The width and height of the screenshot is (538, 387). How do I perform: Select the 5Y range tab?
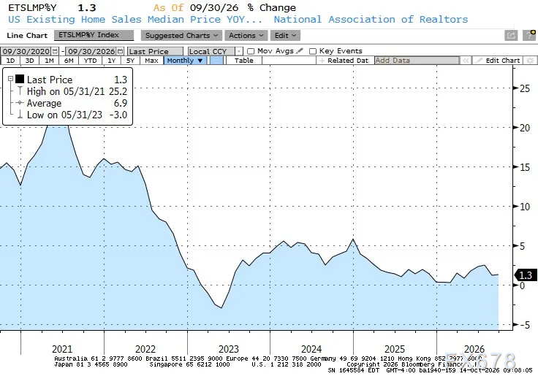130,61
